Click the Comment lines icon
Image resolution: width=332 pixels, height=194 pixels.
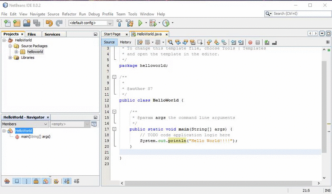267,42
